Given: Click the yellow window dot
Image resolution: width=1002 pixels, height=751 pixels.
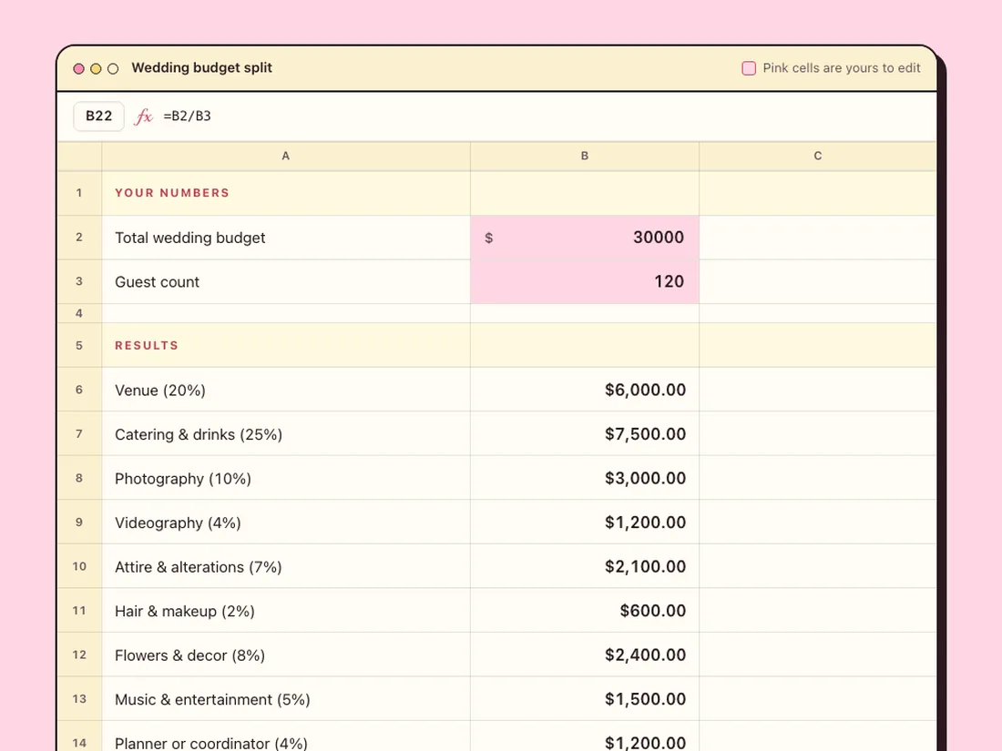Looking at the screenshot, I should (x=96, y=68).
